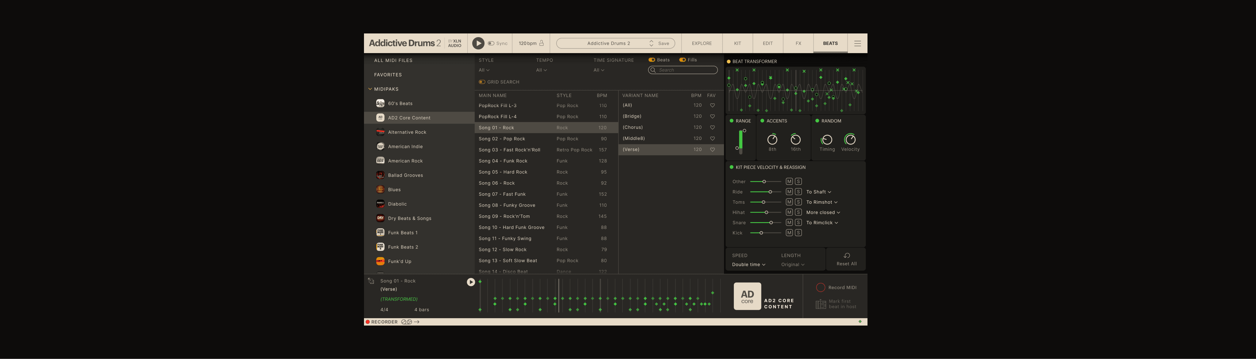Open the STYLE filter dropdown
The width and height of the screenshot is (1256, 359).
tap(484, 70)
